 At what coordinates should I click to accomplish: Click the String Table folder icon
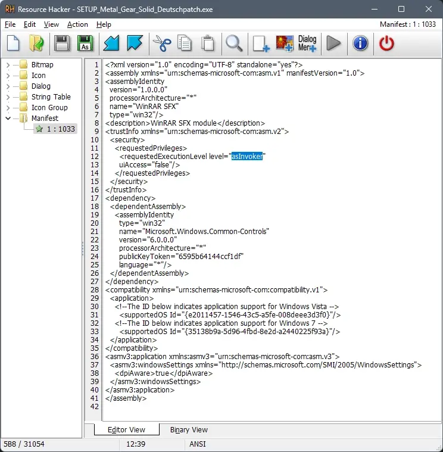[x=24, y=97]
